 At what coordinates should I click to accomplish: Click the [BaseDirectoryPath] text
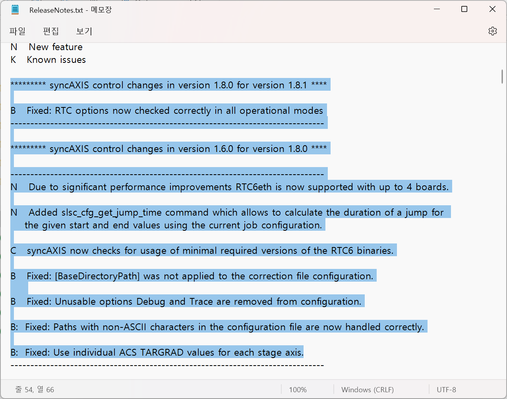point(97,276)
